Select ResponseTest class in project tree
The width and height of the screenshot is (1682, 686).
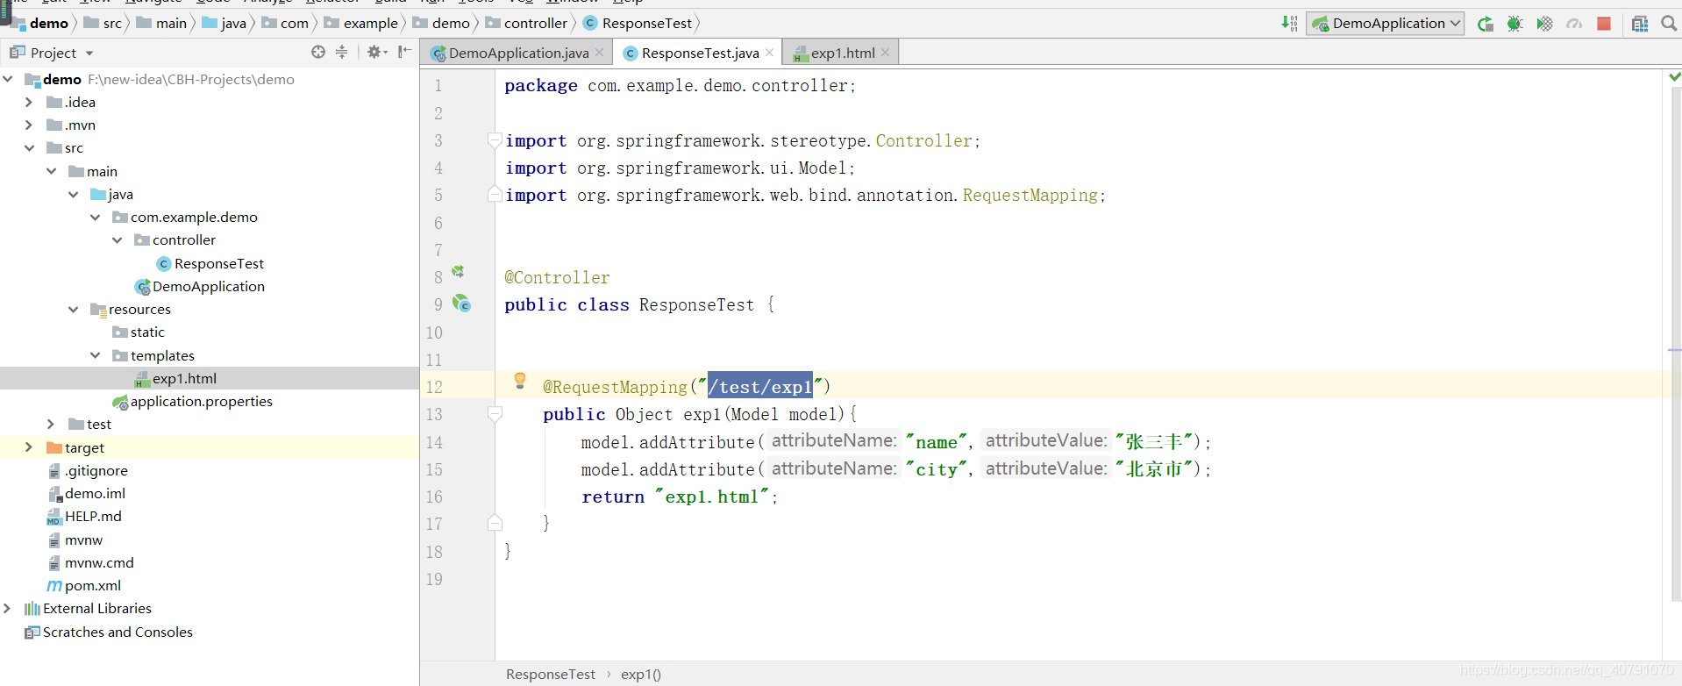tap(210, 263)
